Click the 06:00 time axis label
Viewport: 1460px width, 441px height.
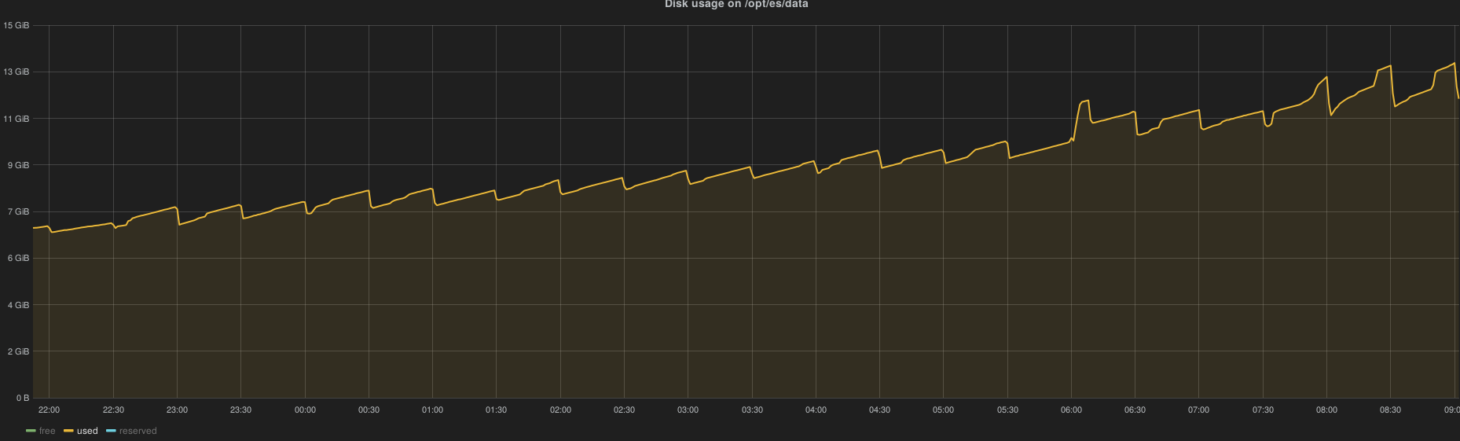1071,410
